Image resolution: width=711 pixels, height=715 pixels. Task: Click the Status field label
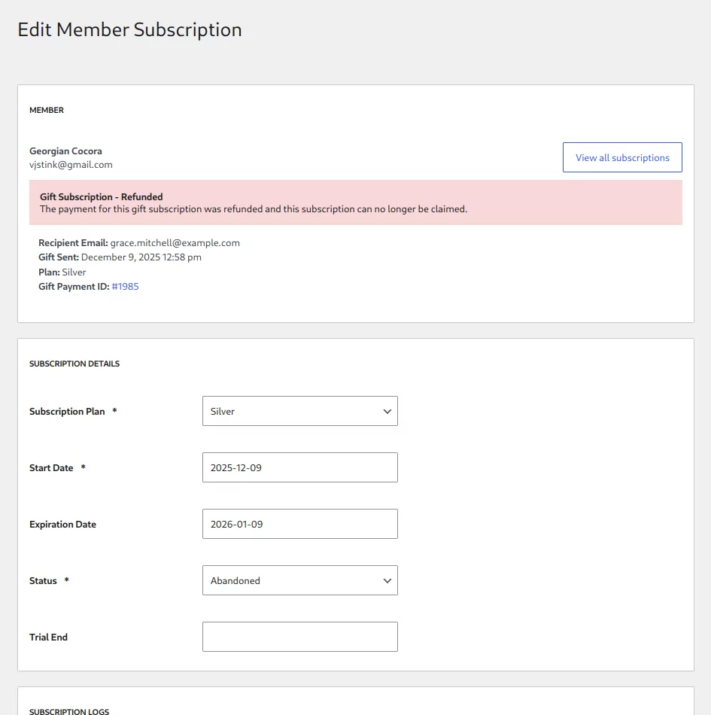[43, 581]
